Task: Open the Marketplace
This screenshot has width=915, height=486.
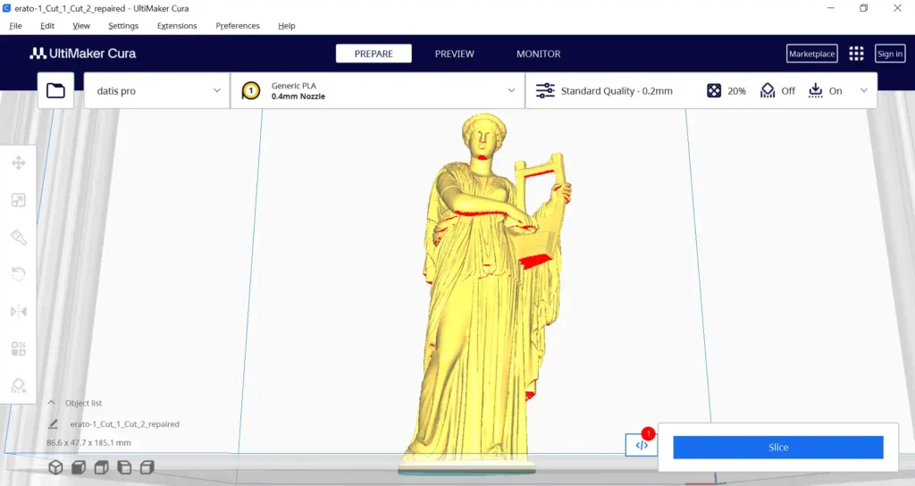Action: pos(811,54)
